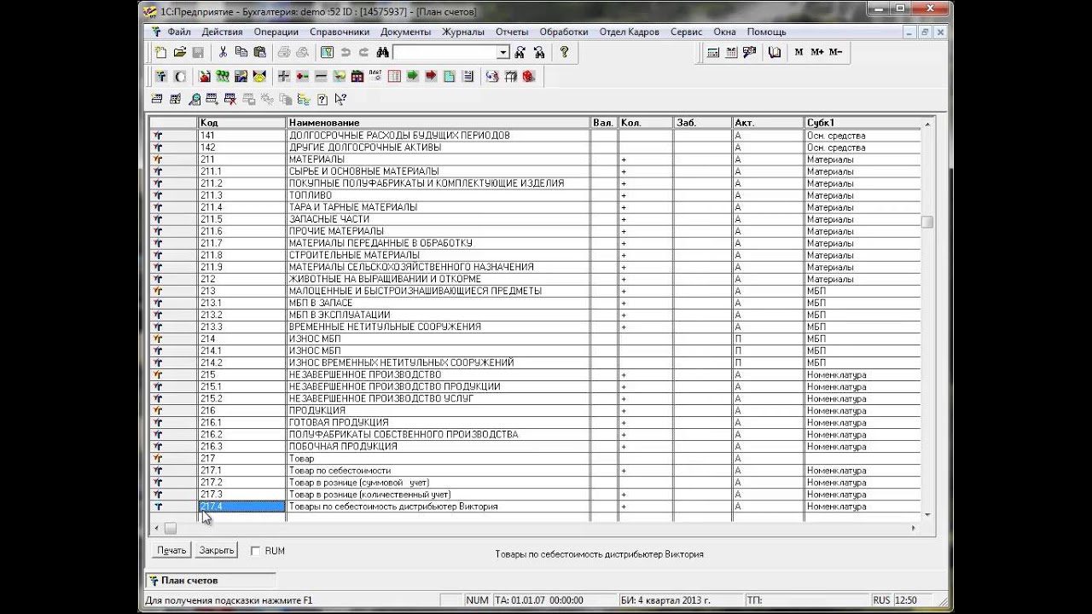Click the Субк1 column header
Viewport: 1092px width, 614px height.
[x=863, y=123]
